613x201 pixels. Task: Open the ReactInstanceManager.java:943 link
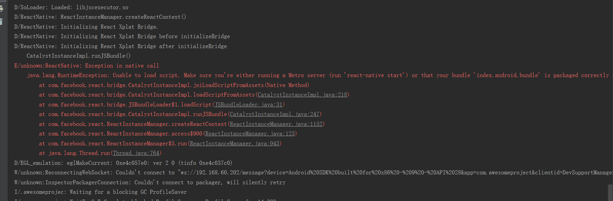[x=234, y=144]
